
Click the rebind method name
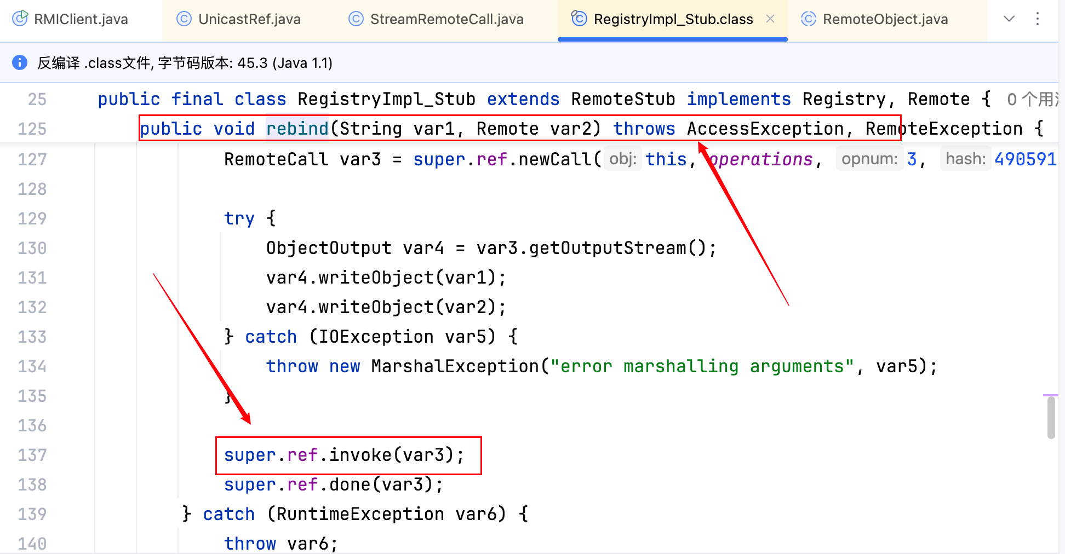click(297, 129)
